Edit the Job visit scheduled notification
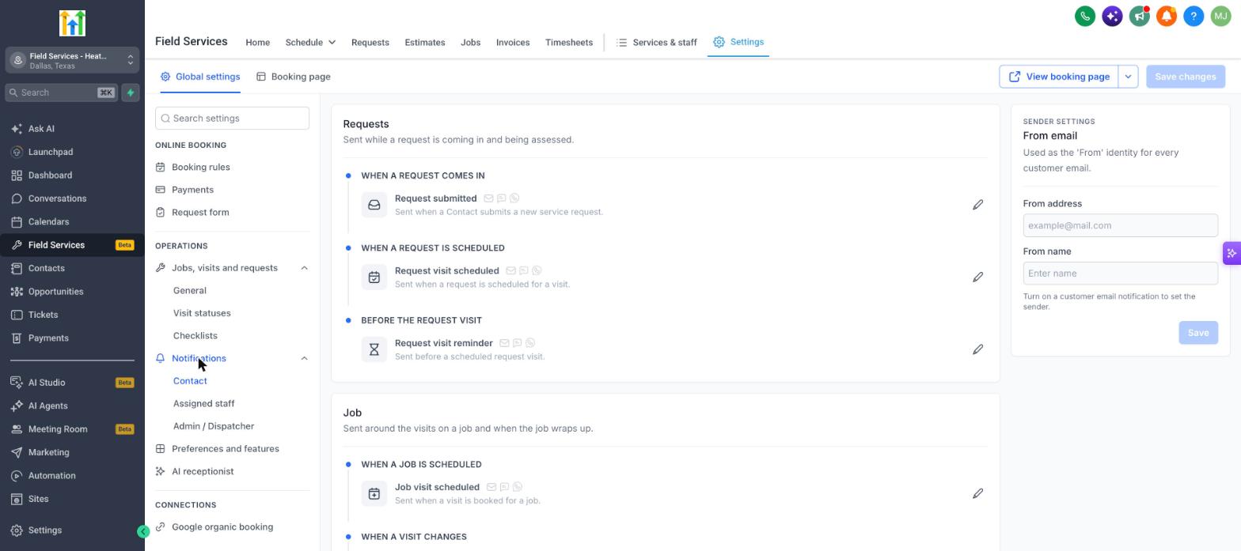The width and height of the screenshot is (1241, 551). click(x=977, y=494)
